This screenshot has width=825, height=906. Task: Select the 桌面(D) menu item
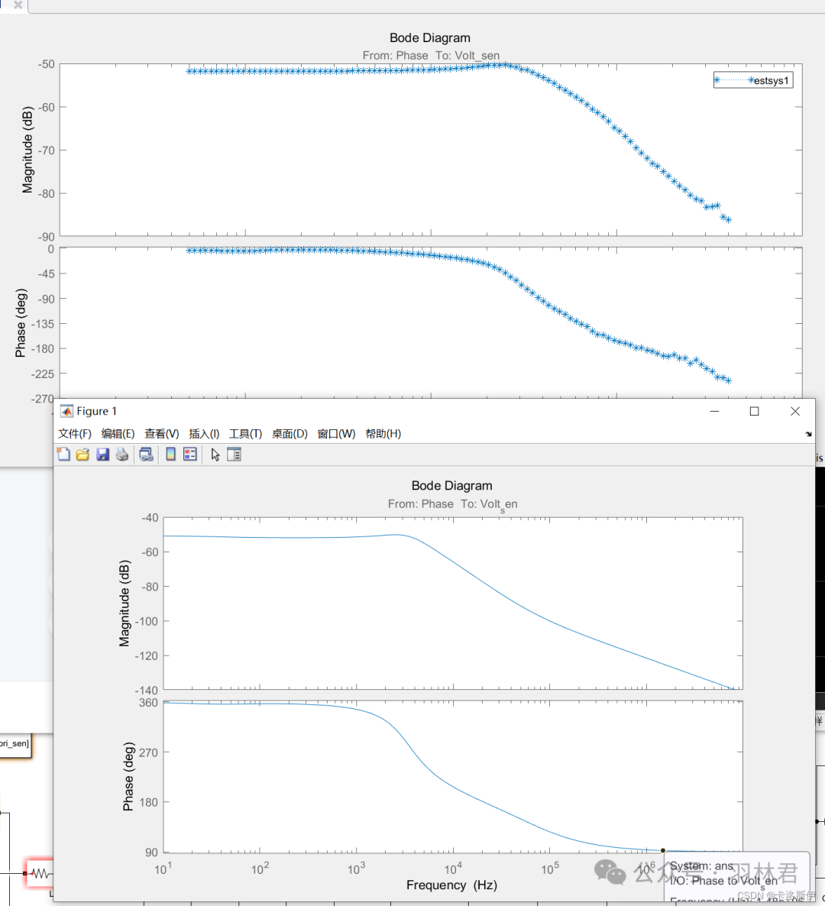click(290, 434)
